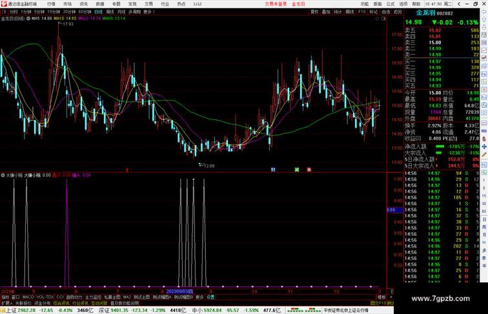Image resolution: width=488 pixels, height=314 pixels.
Task: Switch to 15分钟 period
Action: click(54, 12)
